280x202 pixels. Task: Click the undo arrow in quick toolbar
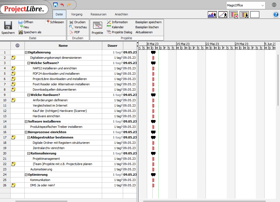[x=62, y=5]
